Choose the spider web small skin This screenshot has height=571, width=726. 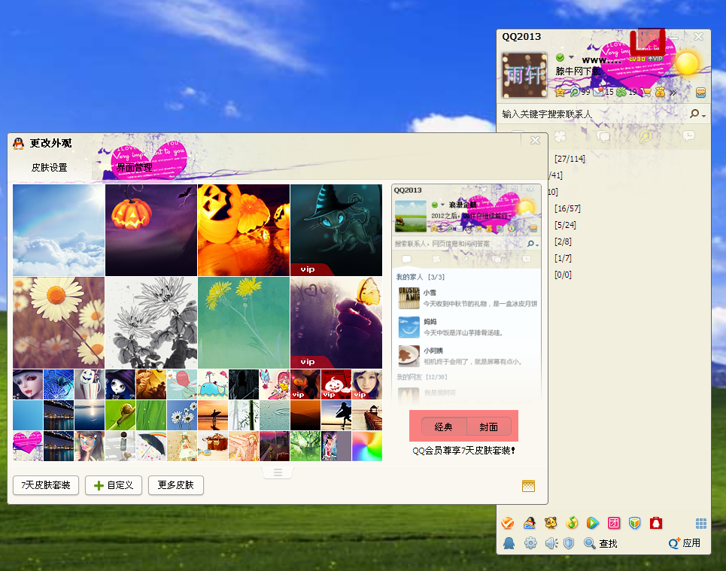59,384
